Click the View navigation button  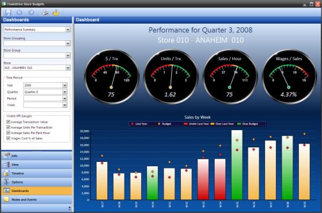click(x=36, y=165)
